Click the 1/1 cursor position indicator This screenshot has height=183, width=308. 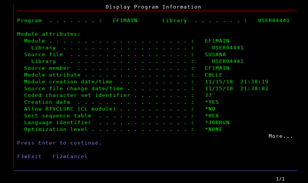[x=280, y=179]
